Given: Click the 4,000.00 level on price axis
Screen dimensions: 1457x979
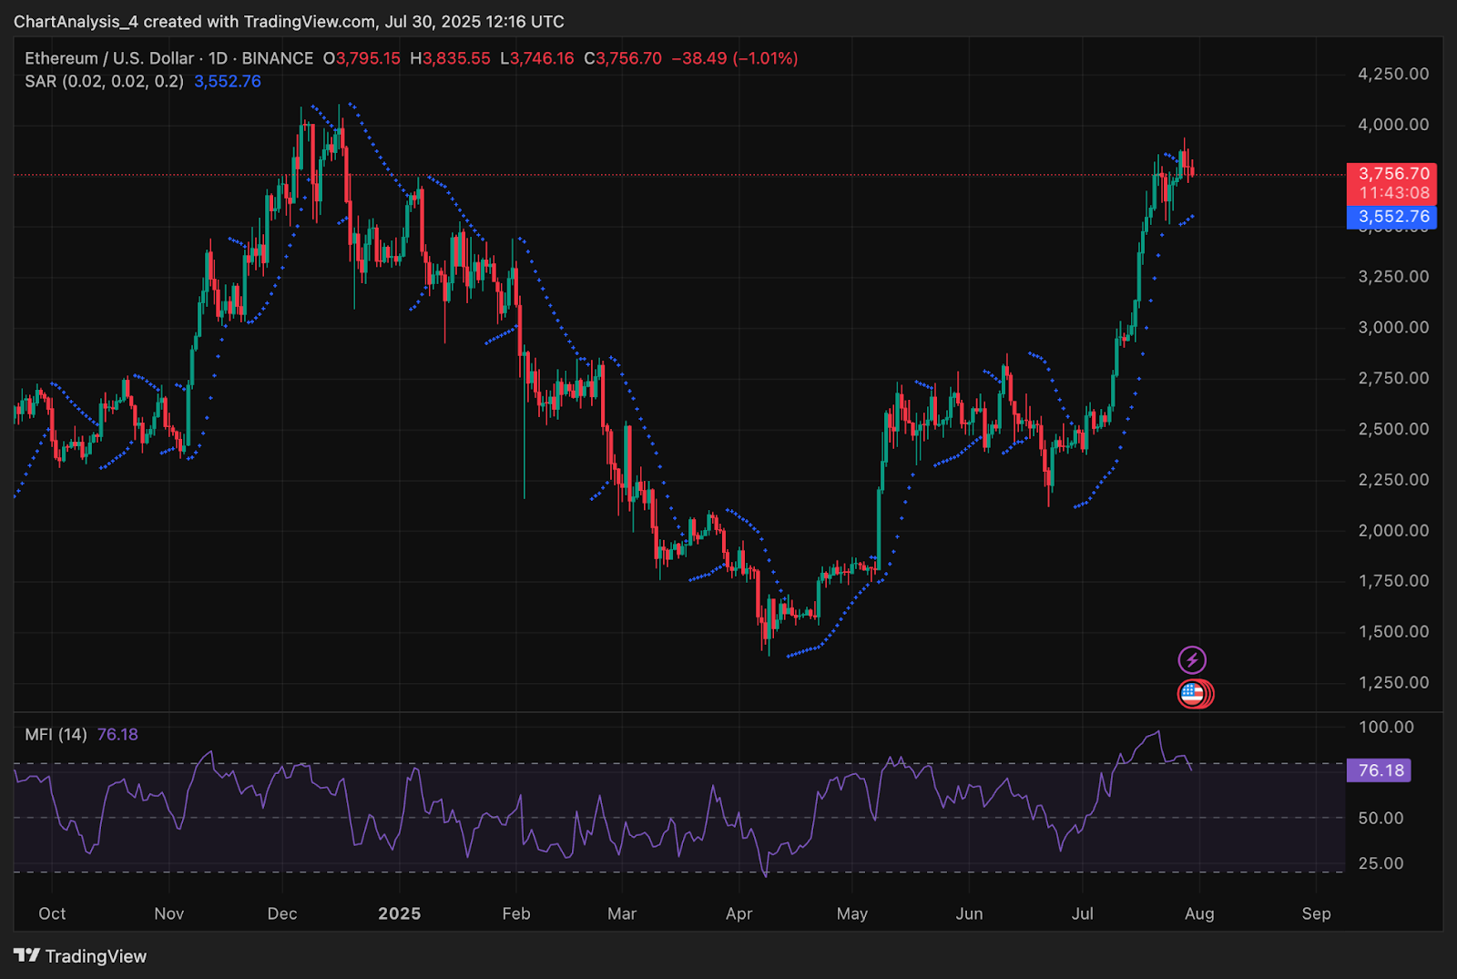Looking at the screenshot, I should (1393, 125).
